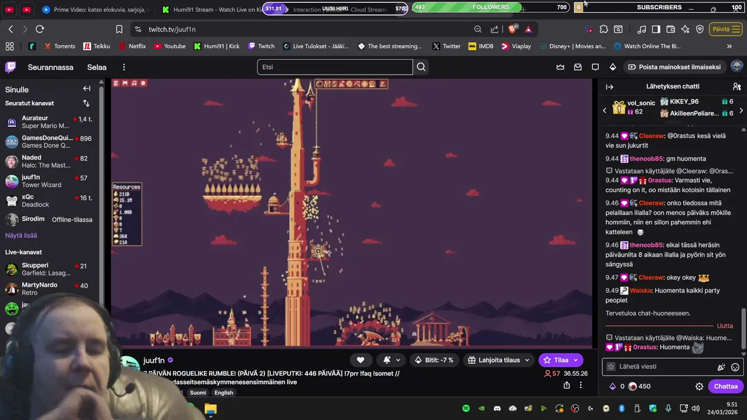The width and height of the screenshot is (747, 420).
Task: Open the Brave Rewards triangle icon
Action: point(528,29)
